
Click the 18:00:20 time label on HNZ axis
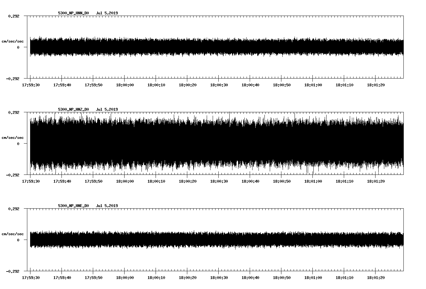pyautogui.click(x=188, y=181)
